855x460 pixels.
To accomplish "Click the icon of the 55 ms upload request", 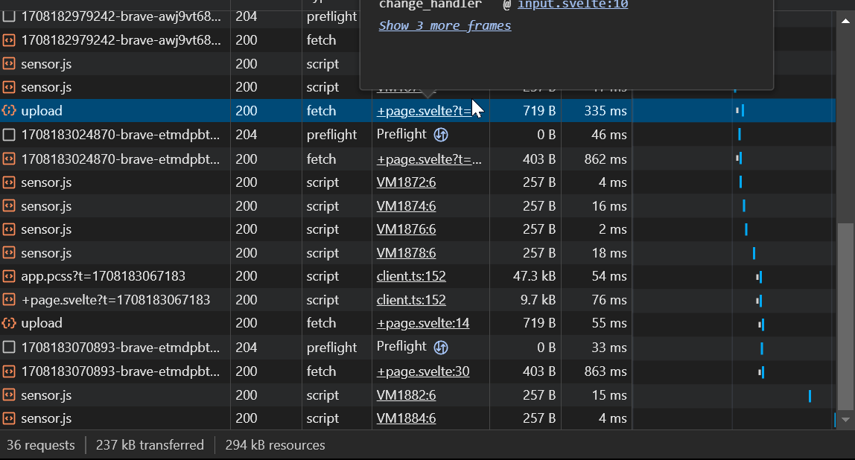I will [9, 323].
